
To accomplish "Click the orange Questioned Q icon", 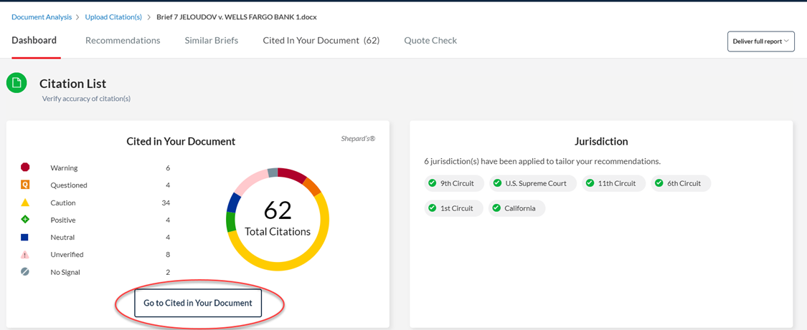I will [x=24, y=185].
